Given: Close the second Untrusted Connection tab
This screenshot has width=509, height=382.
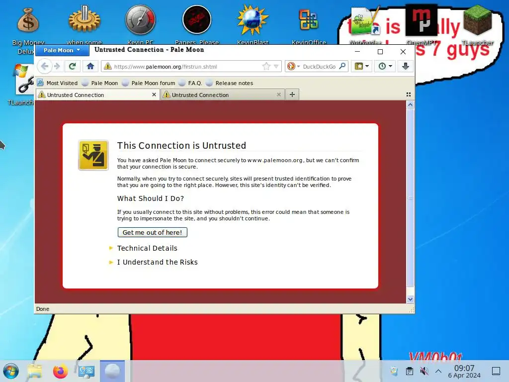Looking at the screenshot, I should (x=278, y=95).
